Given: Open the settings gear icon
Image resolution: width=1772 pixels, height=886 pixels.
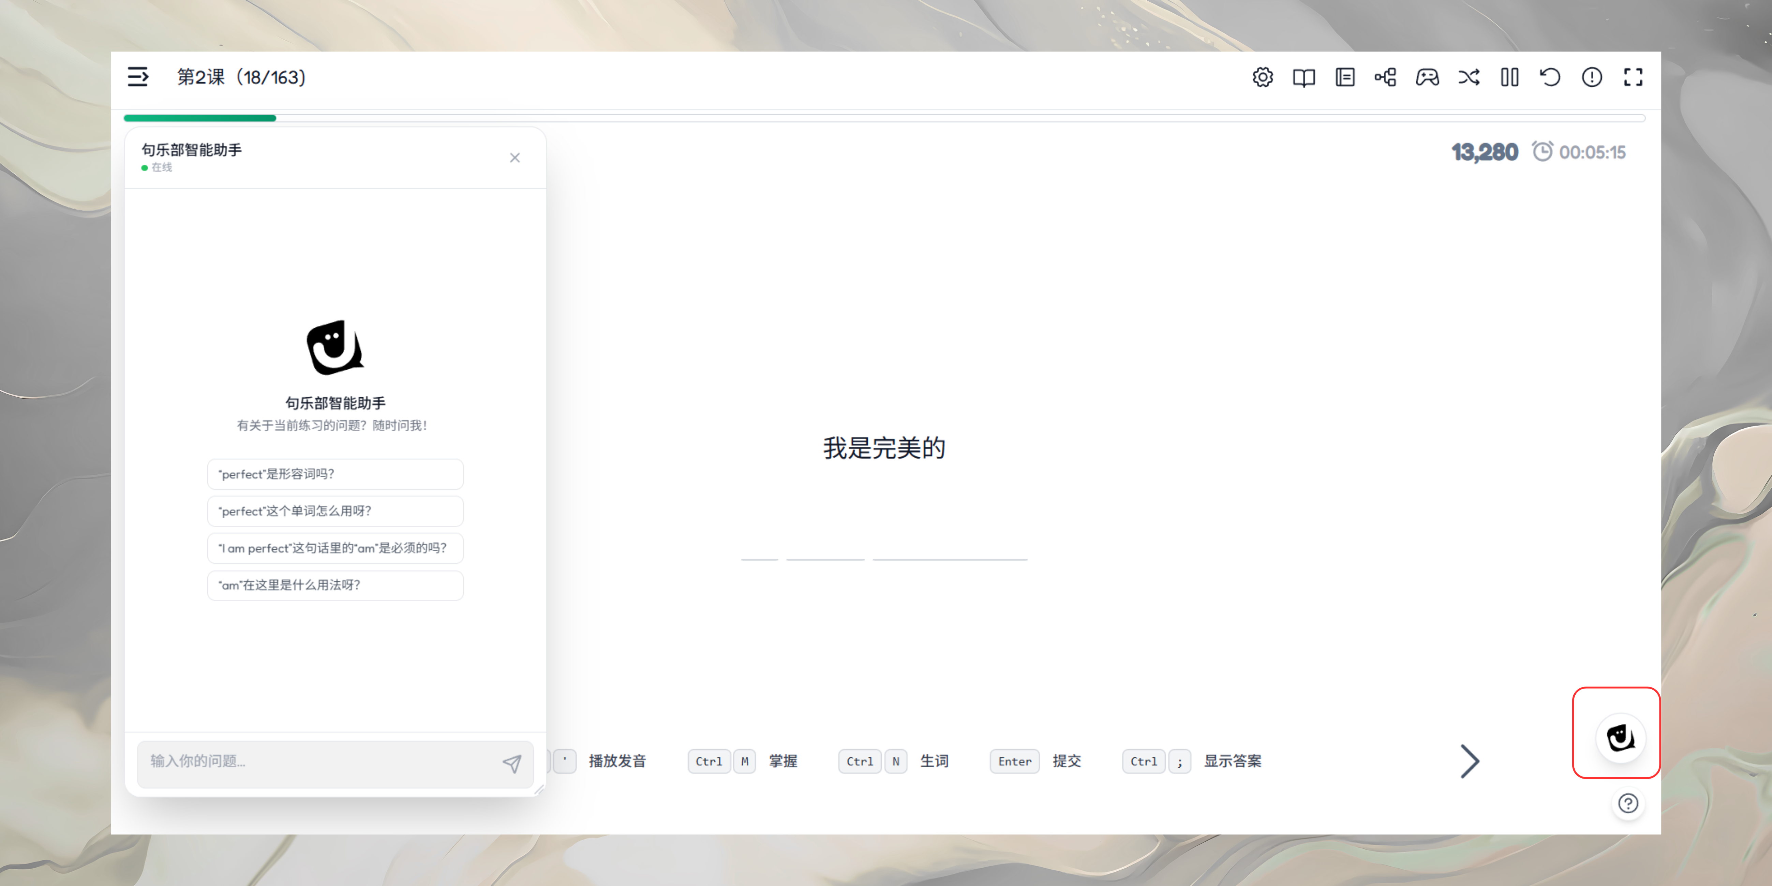Looking at the screenshot, I should tap(1262, 77).
